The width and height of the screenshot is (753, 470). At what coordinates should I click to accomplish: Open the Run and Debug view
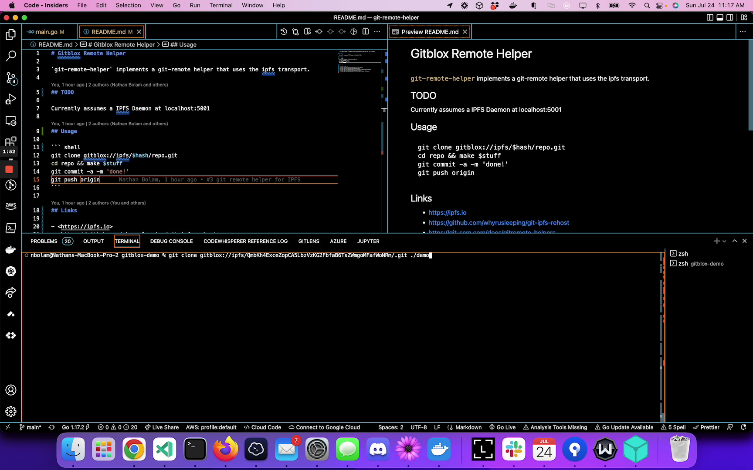coord(11,99)
